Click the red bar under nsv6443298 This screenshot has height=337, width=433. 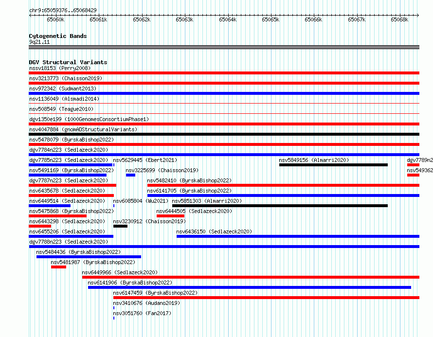(40, 226)
